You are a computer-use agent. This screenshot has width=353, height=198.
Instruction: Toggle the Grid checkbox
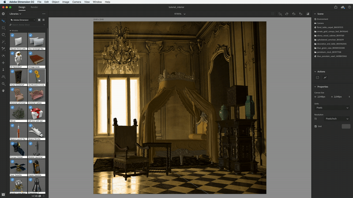coord(315,126)
